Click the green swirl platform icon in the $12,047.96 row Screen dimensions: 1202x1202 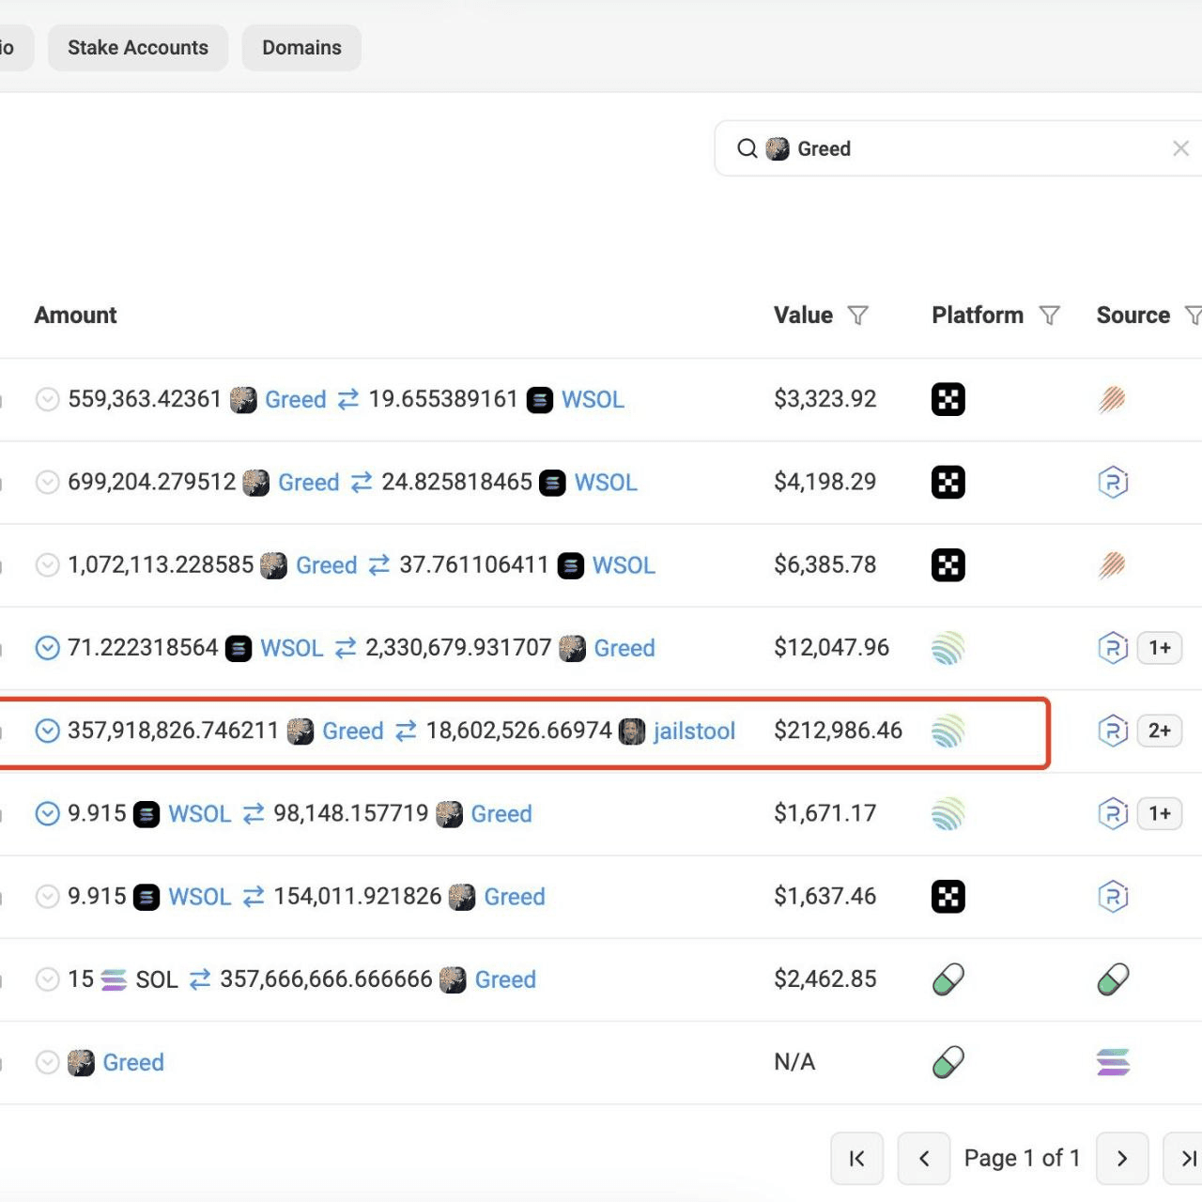(x=948, y=648)
